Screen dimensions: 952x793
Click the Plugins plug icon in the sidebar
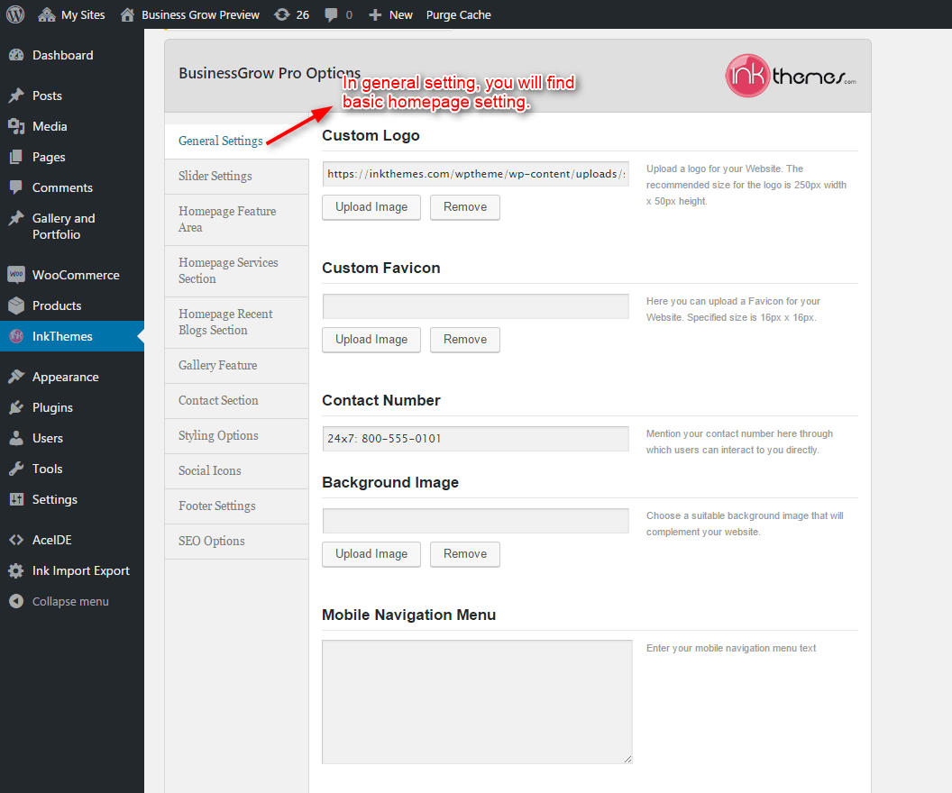tap(16, 407)
